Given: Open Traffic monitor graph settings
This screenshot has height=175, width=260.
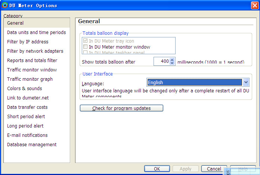Looking at the screenshot, I should pyautogui.click(x=37, y=79).
